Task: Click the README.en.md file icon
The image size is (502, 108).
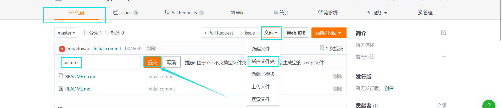Action: coord(61,76)
